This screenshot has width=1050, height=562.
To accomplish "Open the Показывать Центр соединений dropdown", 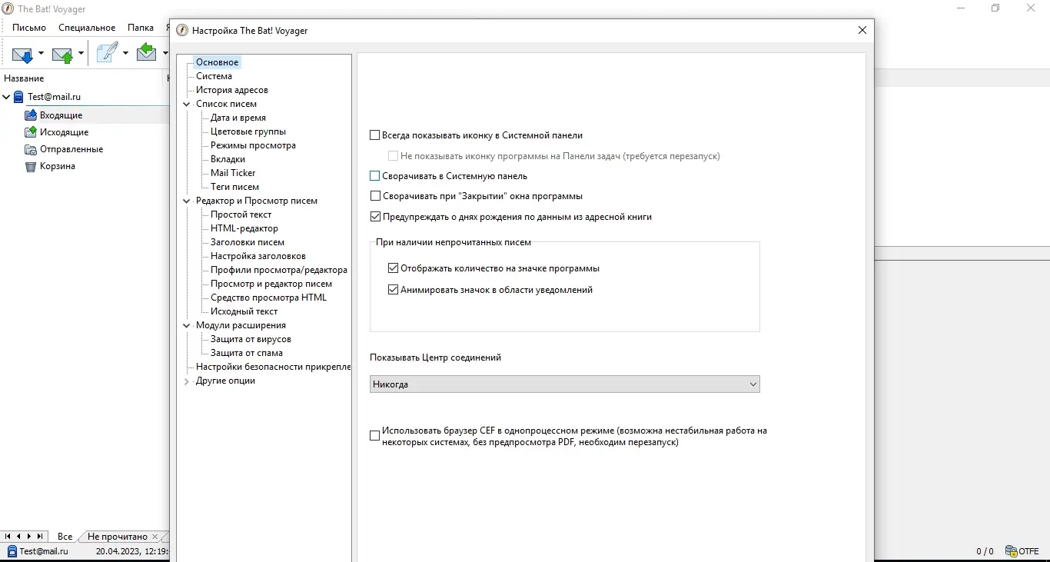I will point(564,384).
